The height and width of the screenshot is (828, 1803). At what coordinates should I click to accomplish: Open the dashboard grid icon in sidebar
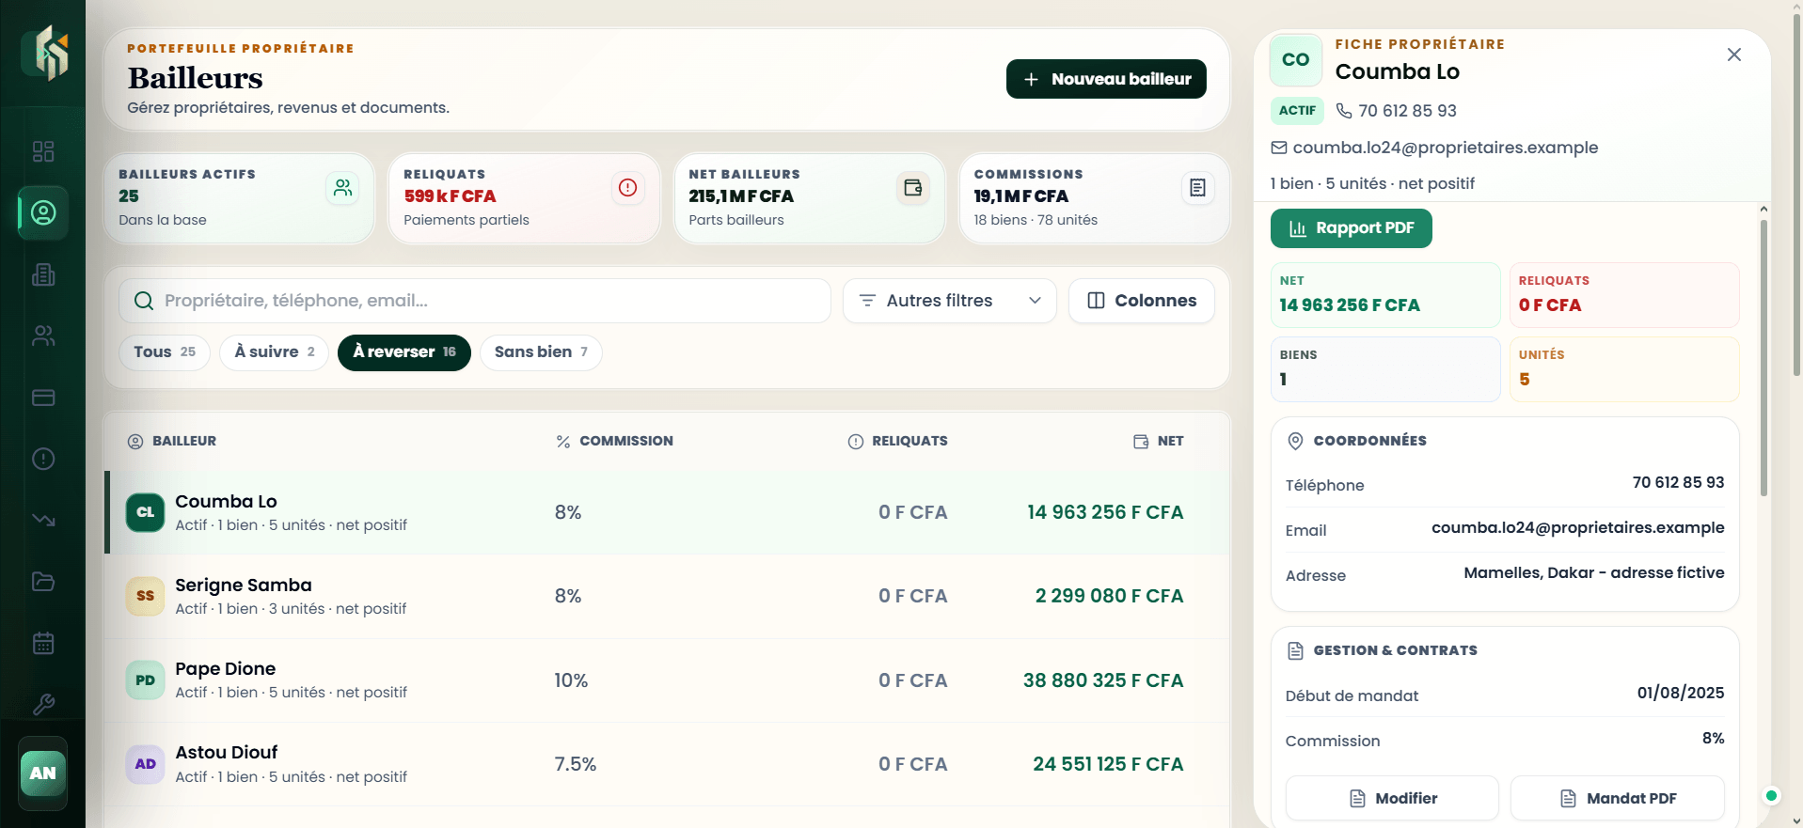click(x=43, y=151)
